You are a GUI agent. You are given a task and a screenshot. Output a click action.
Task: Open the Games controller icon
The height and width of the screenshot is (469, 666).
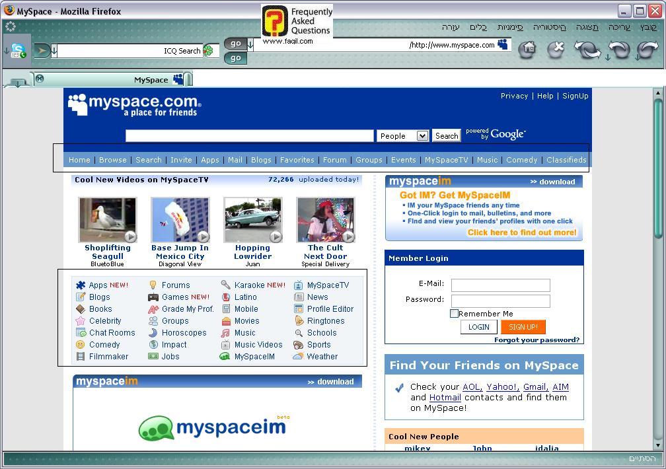coord(153,297)
